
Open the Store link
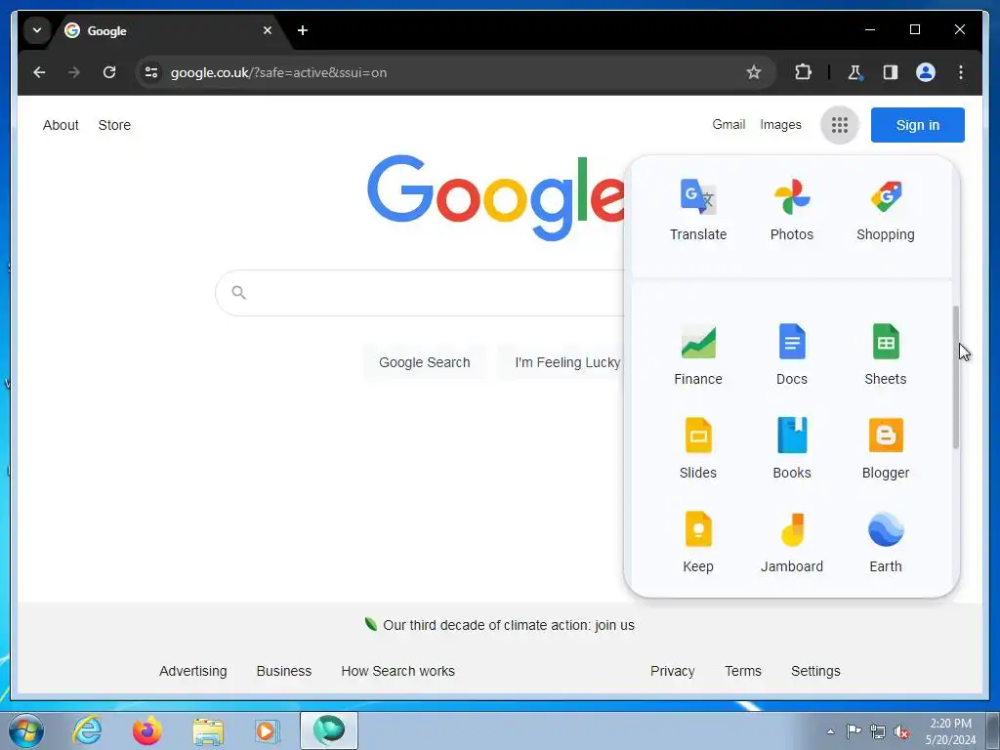point(114,125)
